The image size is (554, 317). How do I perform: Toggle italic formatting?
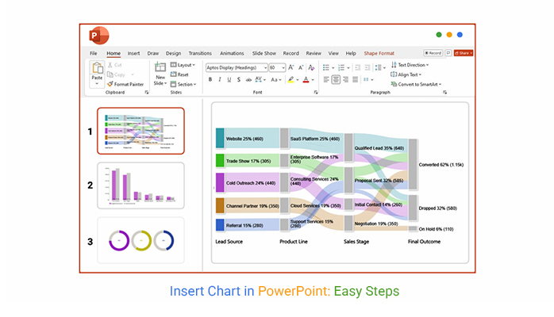coord(220,80)
